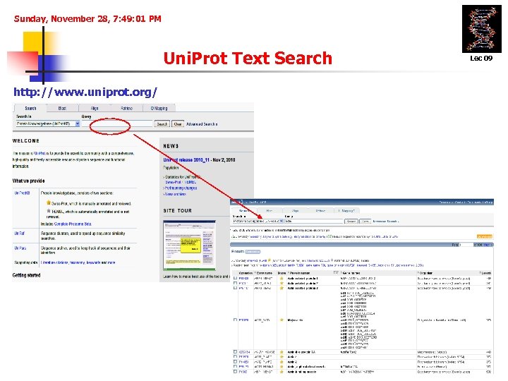Click the http://www.uniprot.org/ text
The height and width of the screenshot is (381, 508).
click(85, 92)
